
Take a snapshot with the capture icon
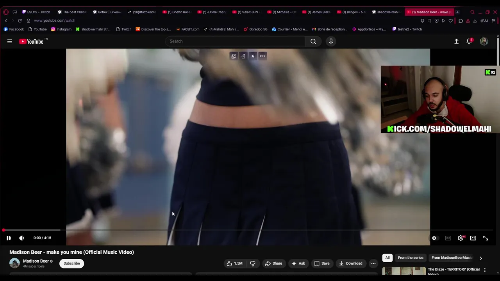tap(429, 21)
